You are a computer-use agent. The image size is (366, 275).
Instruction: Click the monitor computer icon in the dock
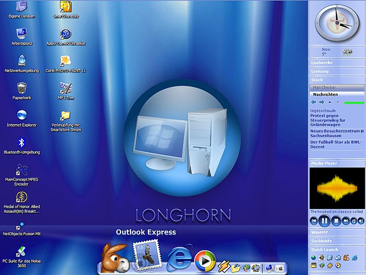pos(269,268)
